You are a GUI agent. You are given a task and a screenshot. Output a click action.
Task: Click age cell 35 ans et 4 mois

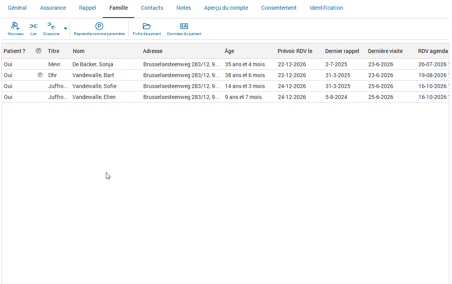[245, 64]
